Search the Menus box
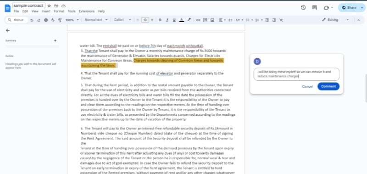This screenshot has height=174, width=367. click(16, 20)
